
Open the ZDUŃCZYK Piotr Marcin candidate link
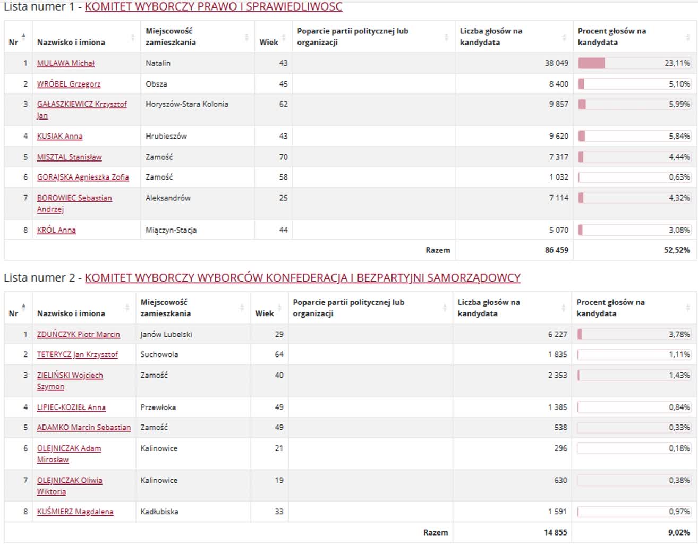[78, 335]
